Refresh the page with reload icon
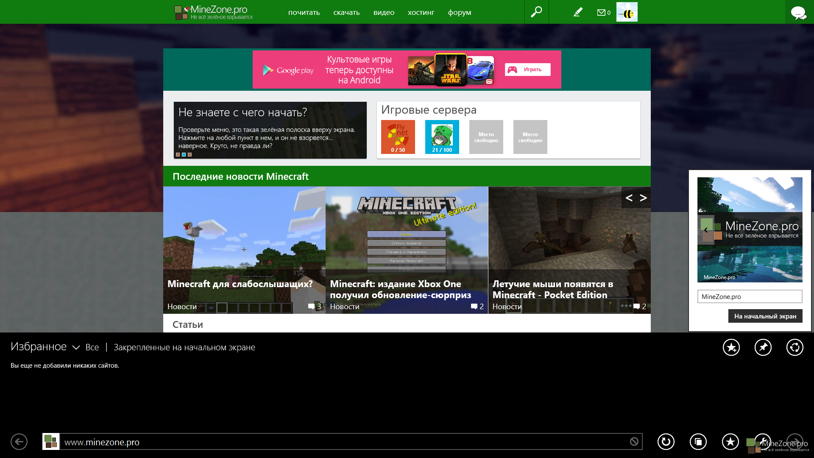Image resolution: width=814 pixels, height=458 pixels. (666, 442)
